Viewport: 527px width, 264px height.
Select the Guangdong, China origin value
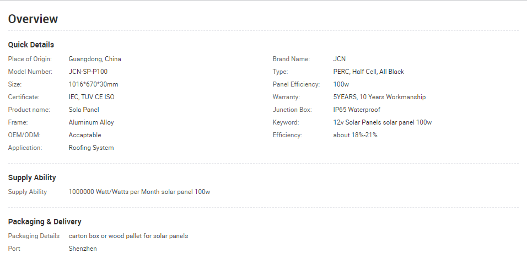point(95,59)
